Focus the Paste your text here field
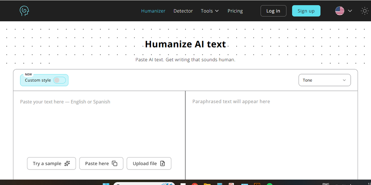This screenshot has width=371, height=185. 99,123
